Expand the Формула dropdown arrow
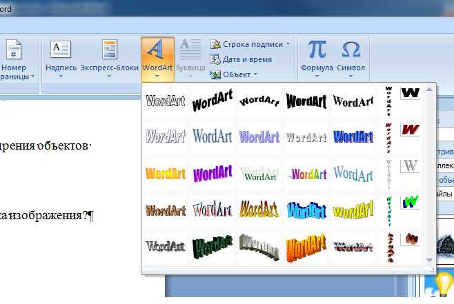This screenshot has width=454, height=304. coord(317,76)
